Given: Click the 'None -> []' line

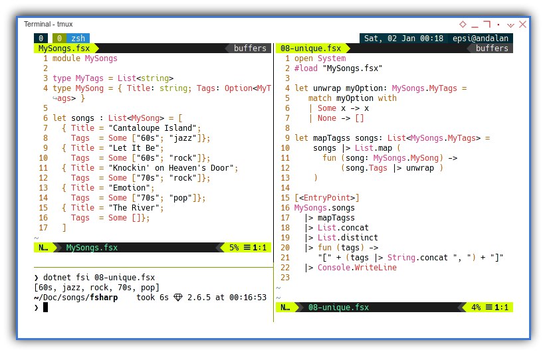Looking at the screenshot, I should click(x=336, y=118).
